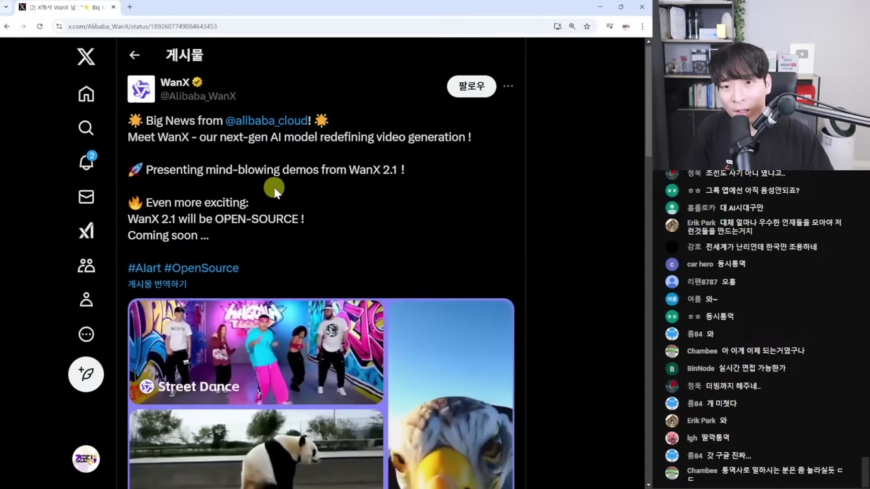Click the browser forward button
The height and width of the screenshot is (489, 870).
coord(23,27)
